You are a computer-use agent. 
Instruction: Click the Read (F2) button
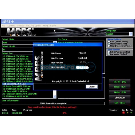tap(120, 87)
